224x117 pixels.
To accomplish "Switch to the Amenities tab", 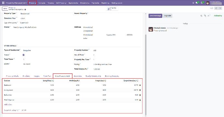I will pyautogui.click(x=78, y=76).
